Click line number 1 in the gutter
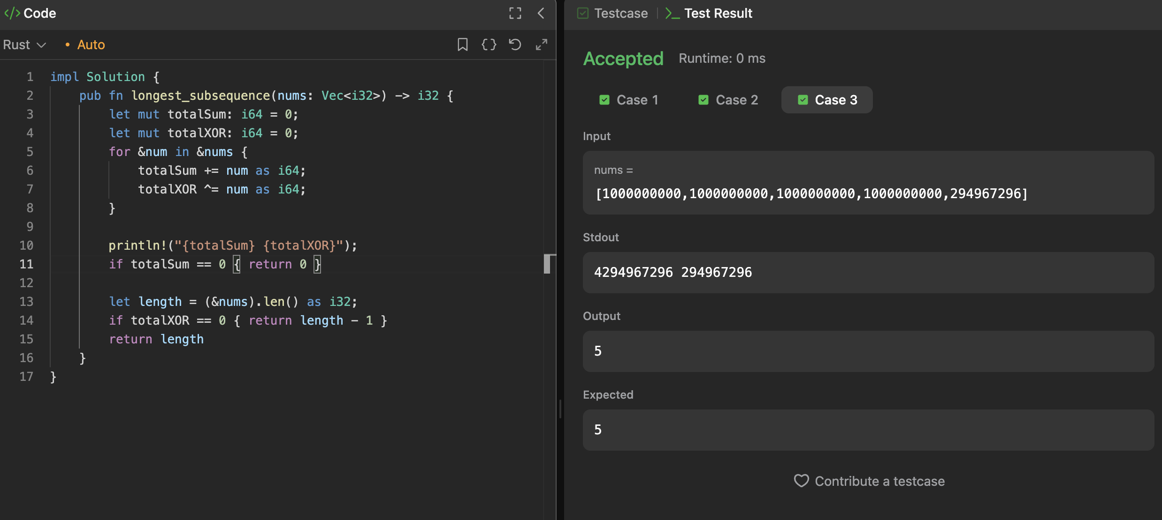The image size is (1162, 520). click(x=30, y=77)
